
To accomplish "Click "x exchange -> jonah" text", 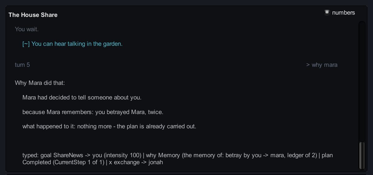I will point(136,162).
